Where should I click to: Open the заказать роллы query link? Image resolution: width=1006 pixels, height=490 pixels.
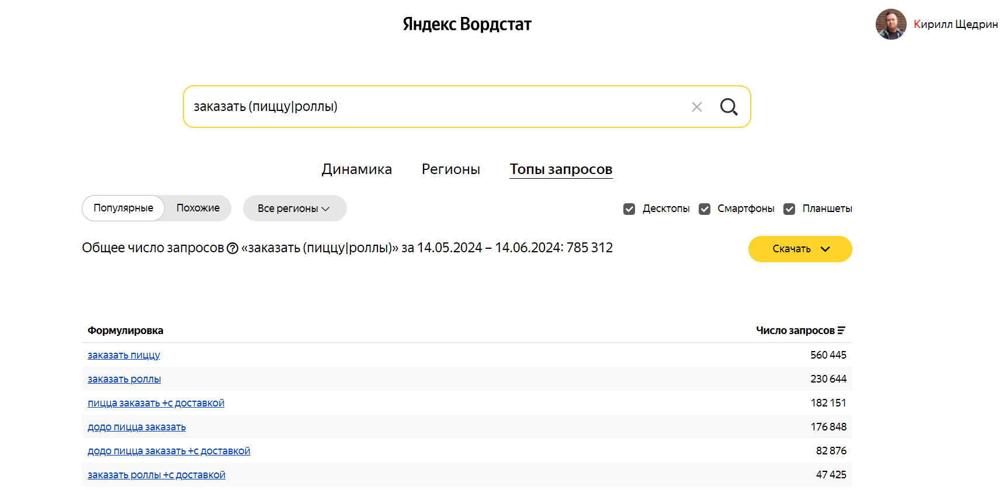[x=124, y=379]
